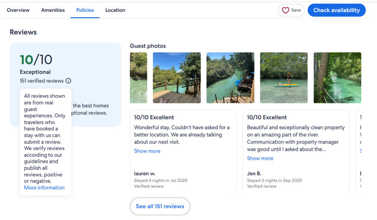Go to the Location tab
The image size is (377, 220).
coord(115,10)
